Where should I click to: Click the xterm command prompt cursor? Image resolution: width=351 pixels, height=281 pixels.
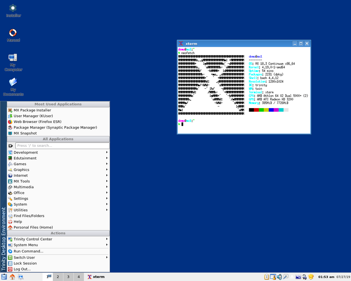(182, 124)
